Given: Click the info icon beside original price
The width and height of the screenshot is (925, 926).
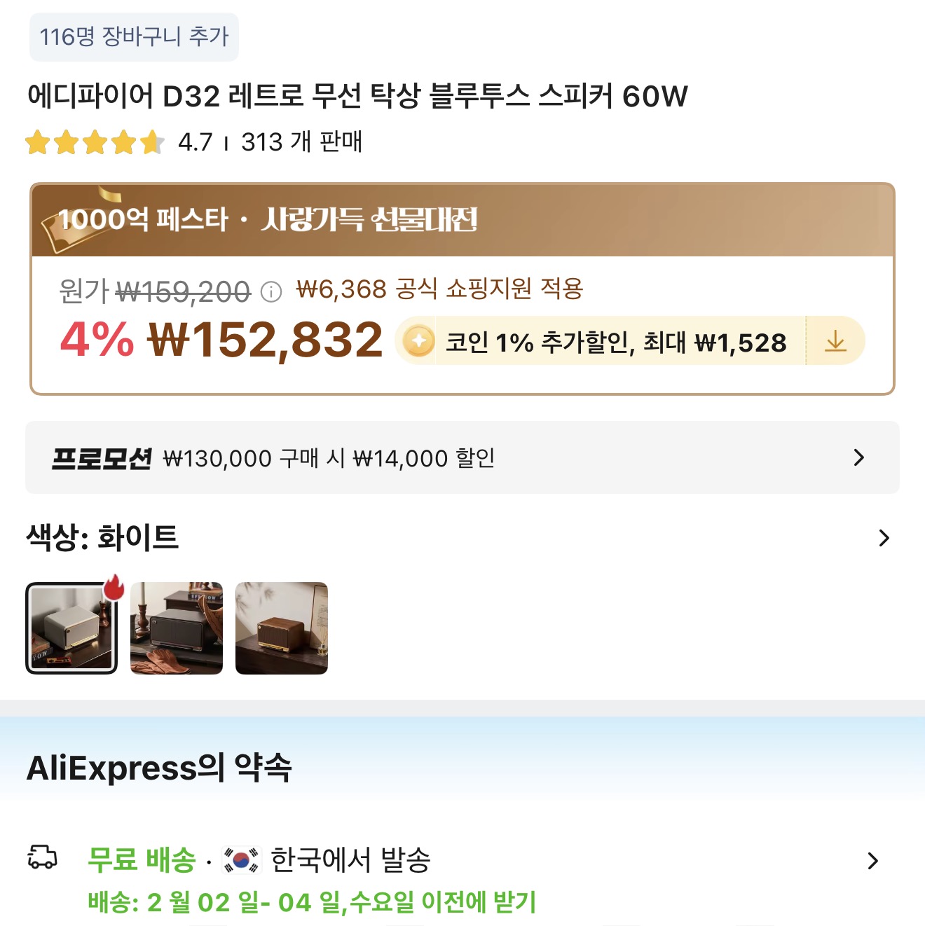Looking at the screenshot, I should [271, 291].
